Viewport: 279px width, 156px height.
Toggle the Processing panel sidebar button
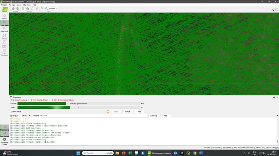pyautogui.click(x=4, y=128)
